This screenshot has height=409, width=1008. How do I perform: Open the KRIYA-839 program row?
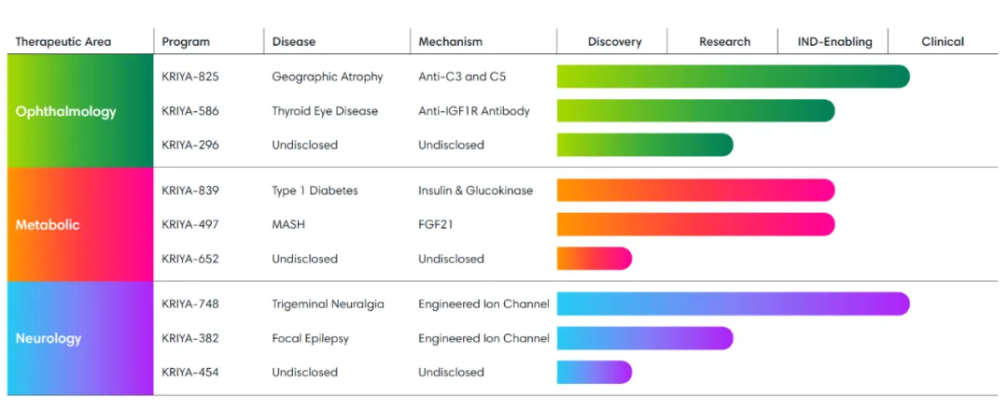[x=190, y=190]
